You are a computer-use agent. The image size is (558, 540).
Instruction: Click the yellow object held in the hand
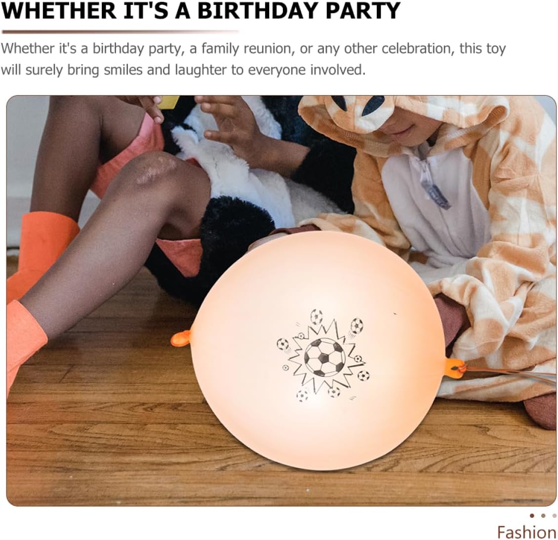[169, 102]
